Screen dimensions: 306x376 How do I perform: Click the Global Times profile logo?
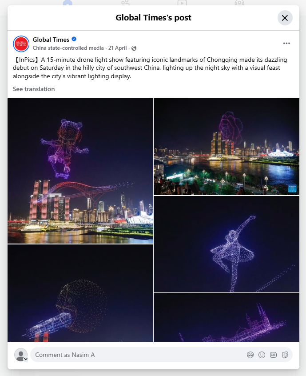(x=21, y=44)
